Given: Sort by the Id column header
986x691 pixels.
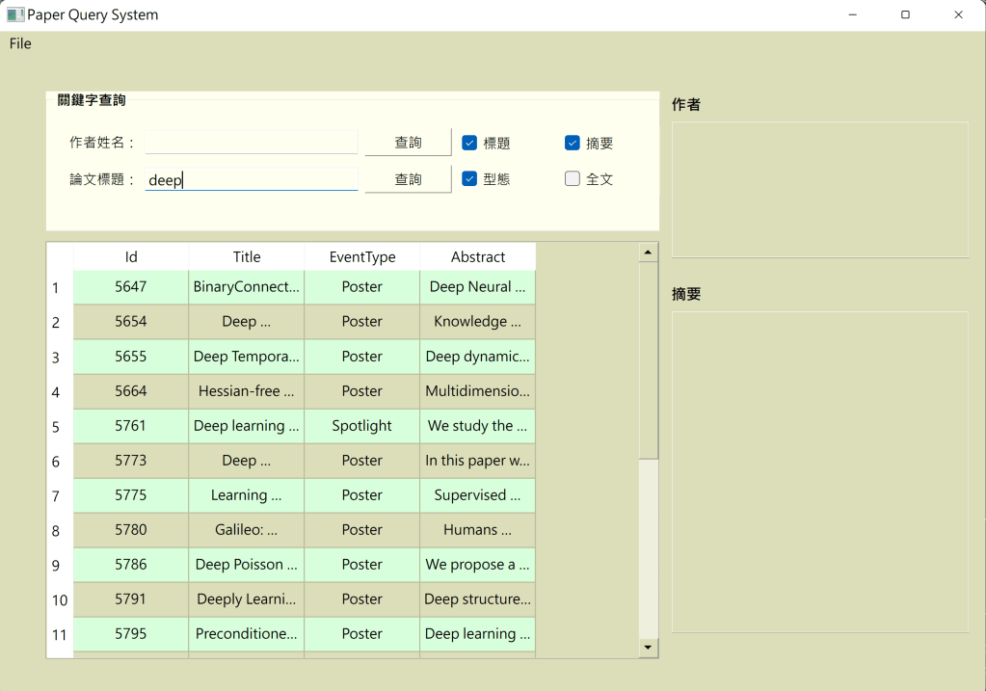Looking at the screenshot, I should (x=131, y=256).
